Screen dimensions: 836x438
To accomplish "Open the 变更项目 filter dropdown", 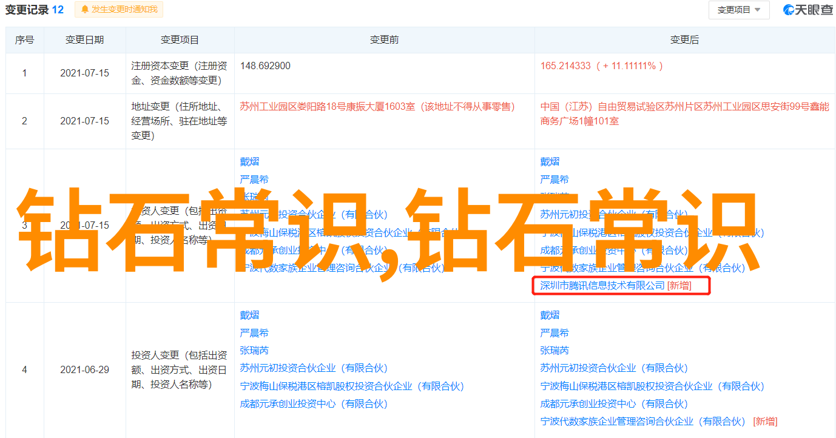I will click(x=739, y=10).
